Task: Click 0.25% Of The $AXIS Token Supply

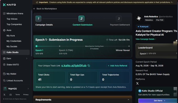Action: pyautogui.click(x=153, y=74)
